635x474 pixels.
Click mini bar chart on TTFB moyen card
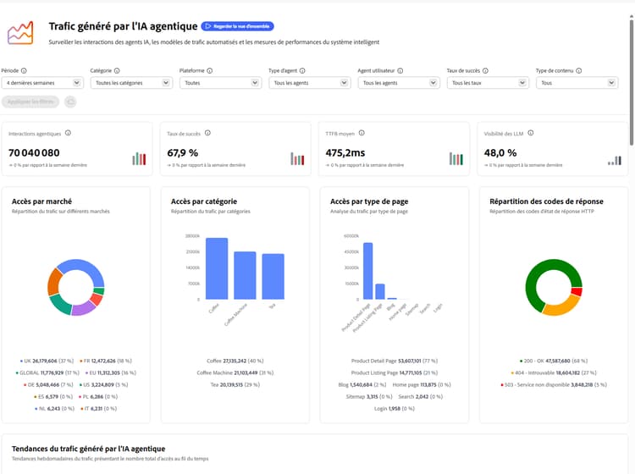(456, 158)
